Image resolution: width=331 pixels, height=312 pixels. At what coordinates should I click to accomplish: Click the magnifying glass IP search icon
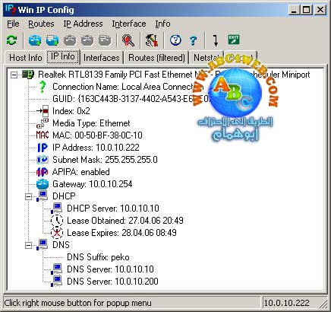click(128, 40)
